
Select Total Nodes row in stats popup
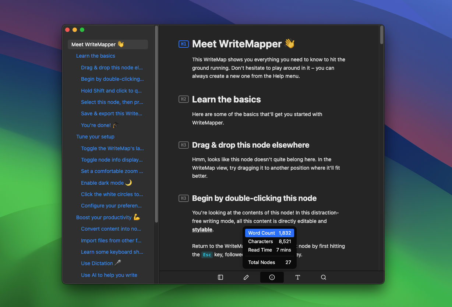(269, 262)
